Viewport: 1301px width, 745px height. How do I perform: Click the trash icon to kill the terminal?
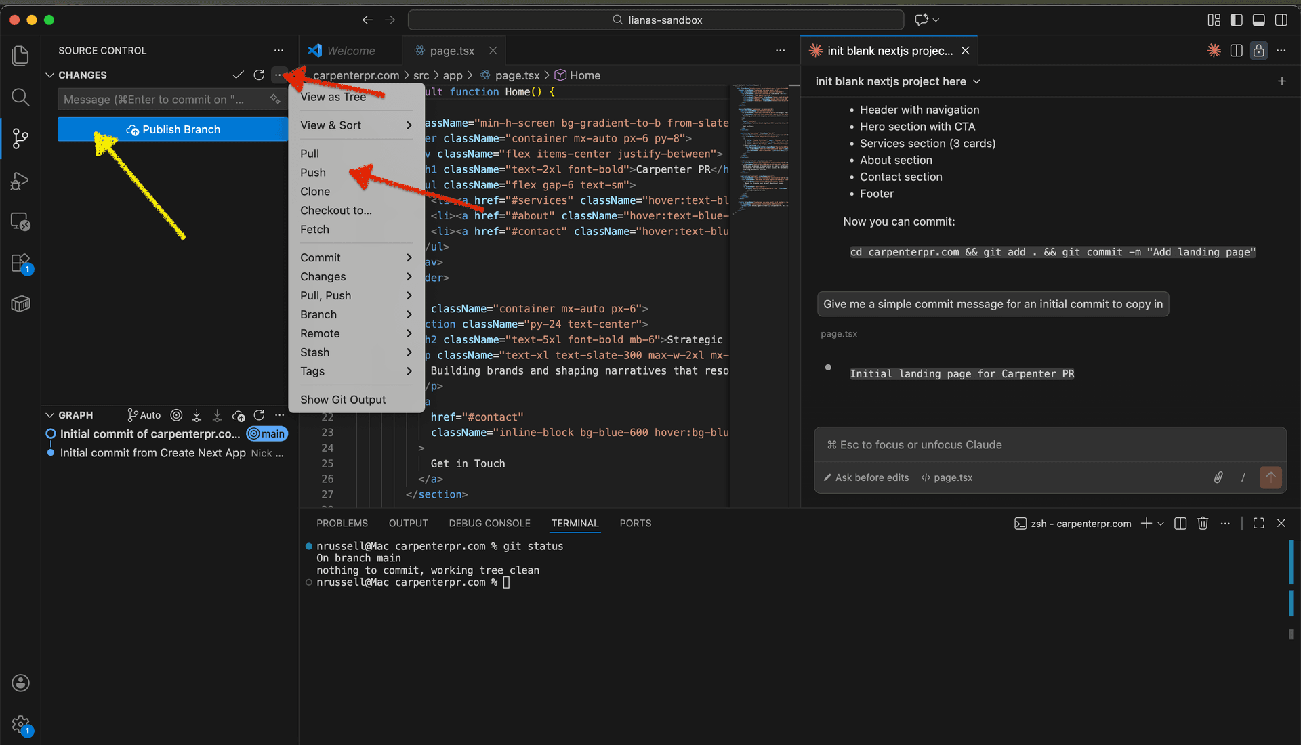pyautogui.click(x=1203, y=523)
